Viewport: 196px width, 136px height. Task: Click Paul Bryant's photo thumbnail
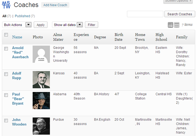(x=41, y=101)
